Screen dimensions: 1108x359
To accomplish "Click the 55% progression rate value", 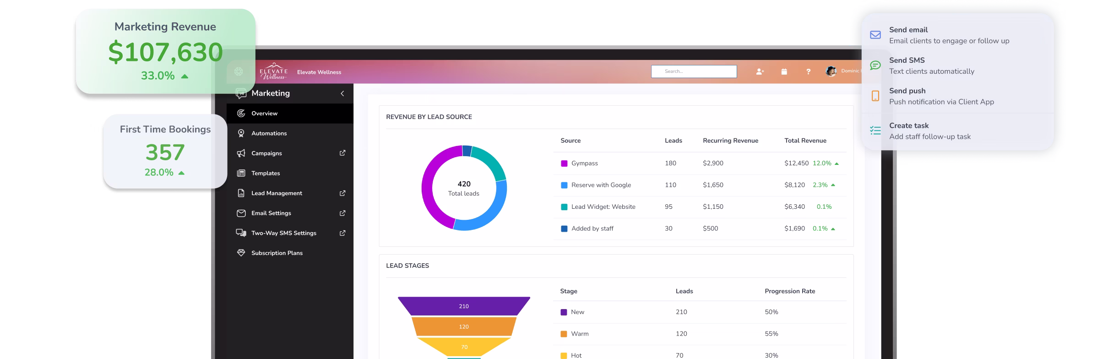I will [x=771, y=334].
